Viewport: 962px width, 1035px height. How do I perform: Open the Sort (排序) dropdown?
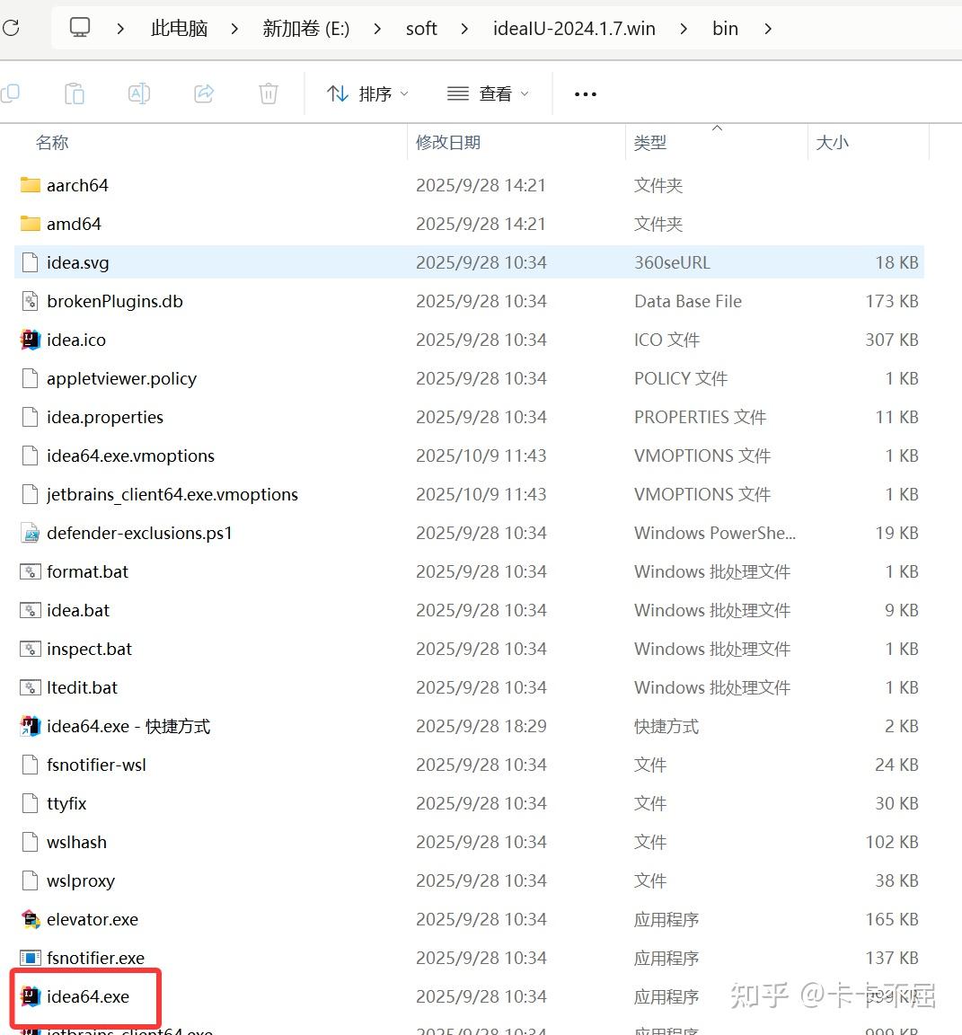point(367,93)
